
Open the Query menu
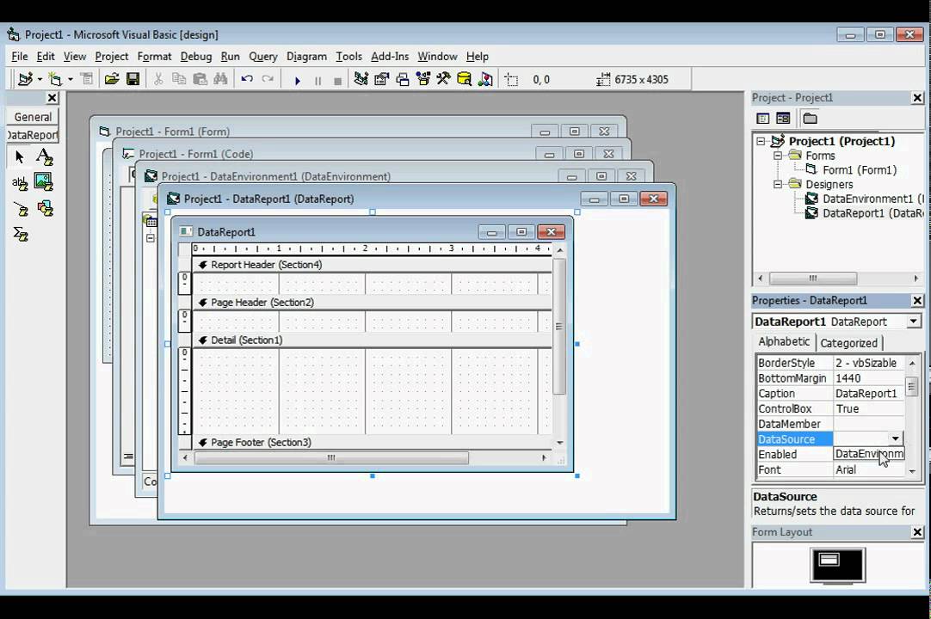click(263, 57)
